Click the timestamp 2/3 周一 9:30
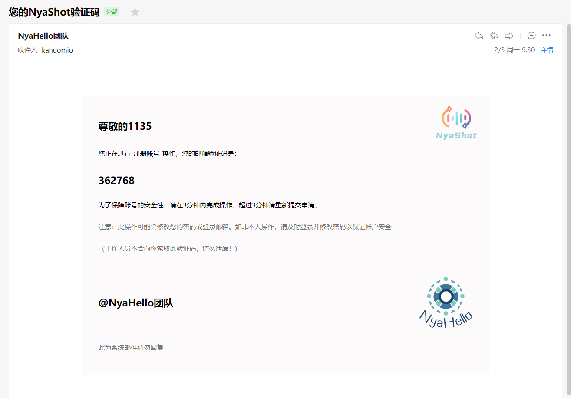This screenshot has width=571, height=398. pos(514,50)
